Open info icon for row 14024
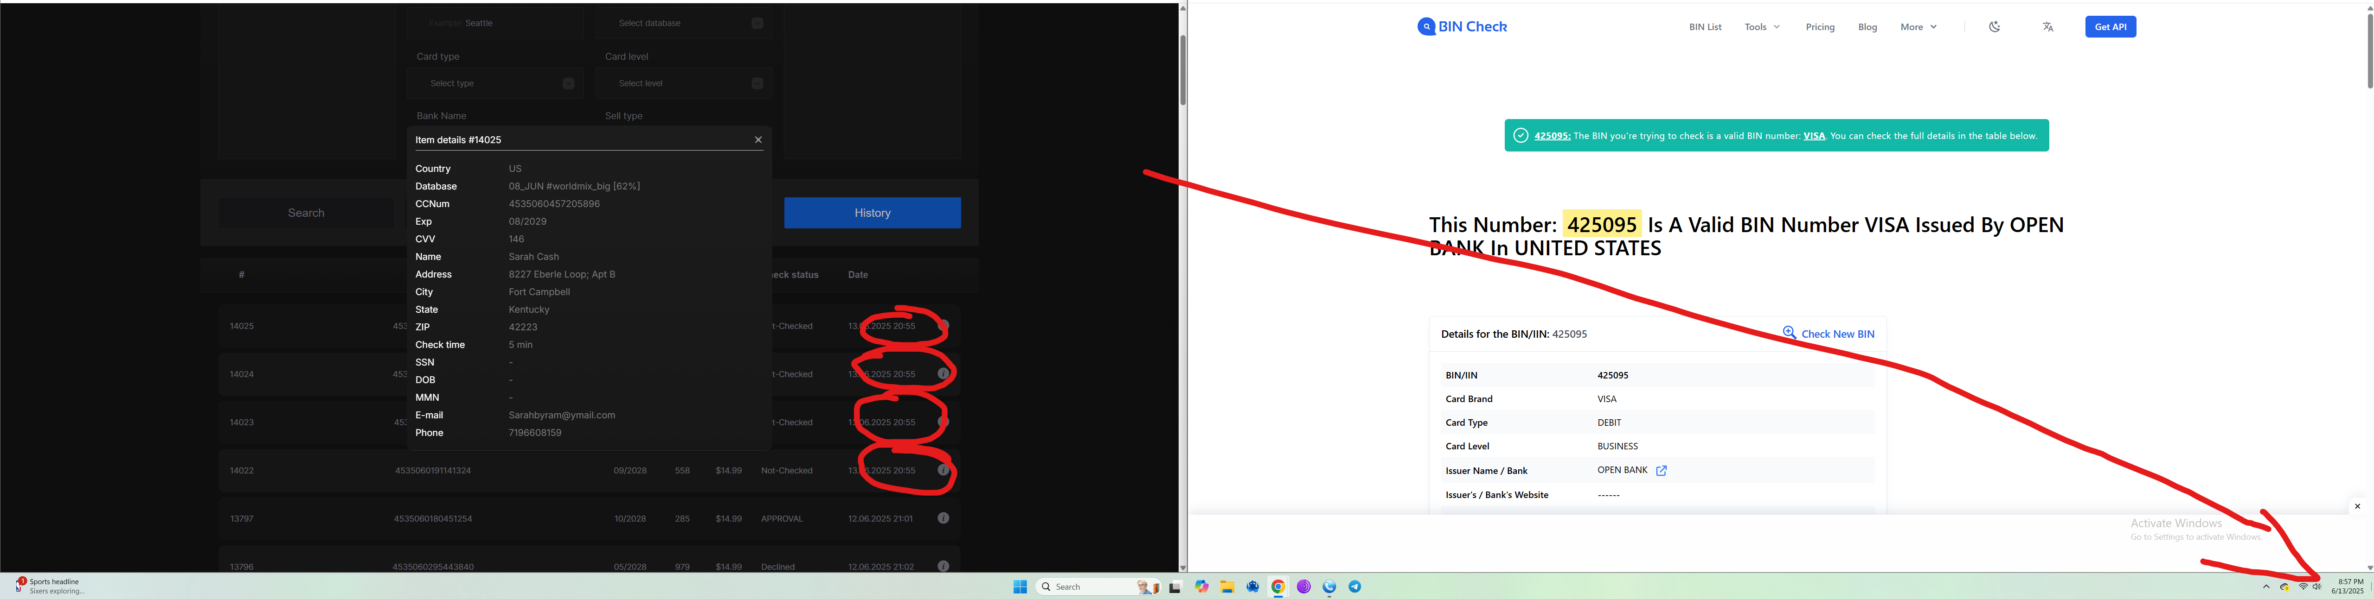Image resolution: width=2374 pixels, height=599 pixels. [x=943, y=373]
